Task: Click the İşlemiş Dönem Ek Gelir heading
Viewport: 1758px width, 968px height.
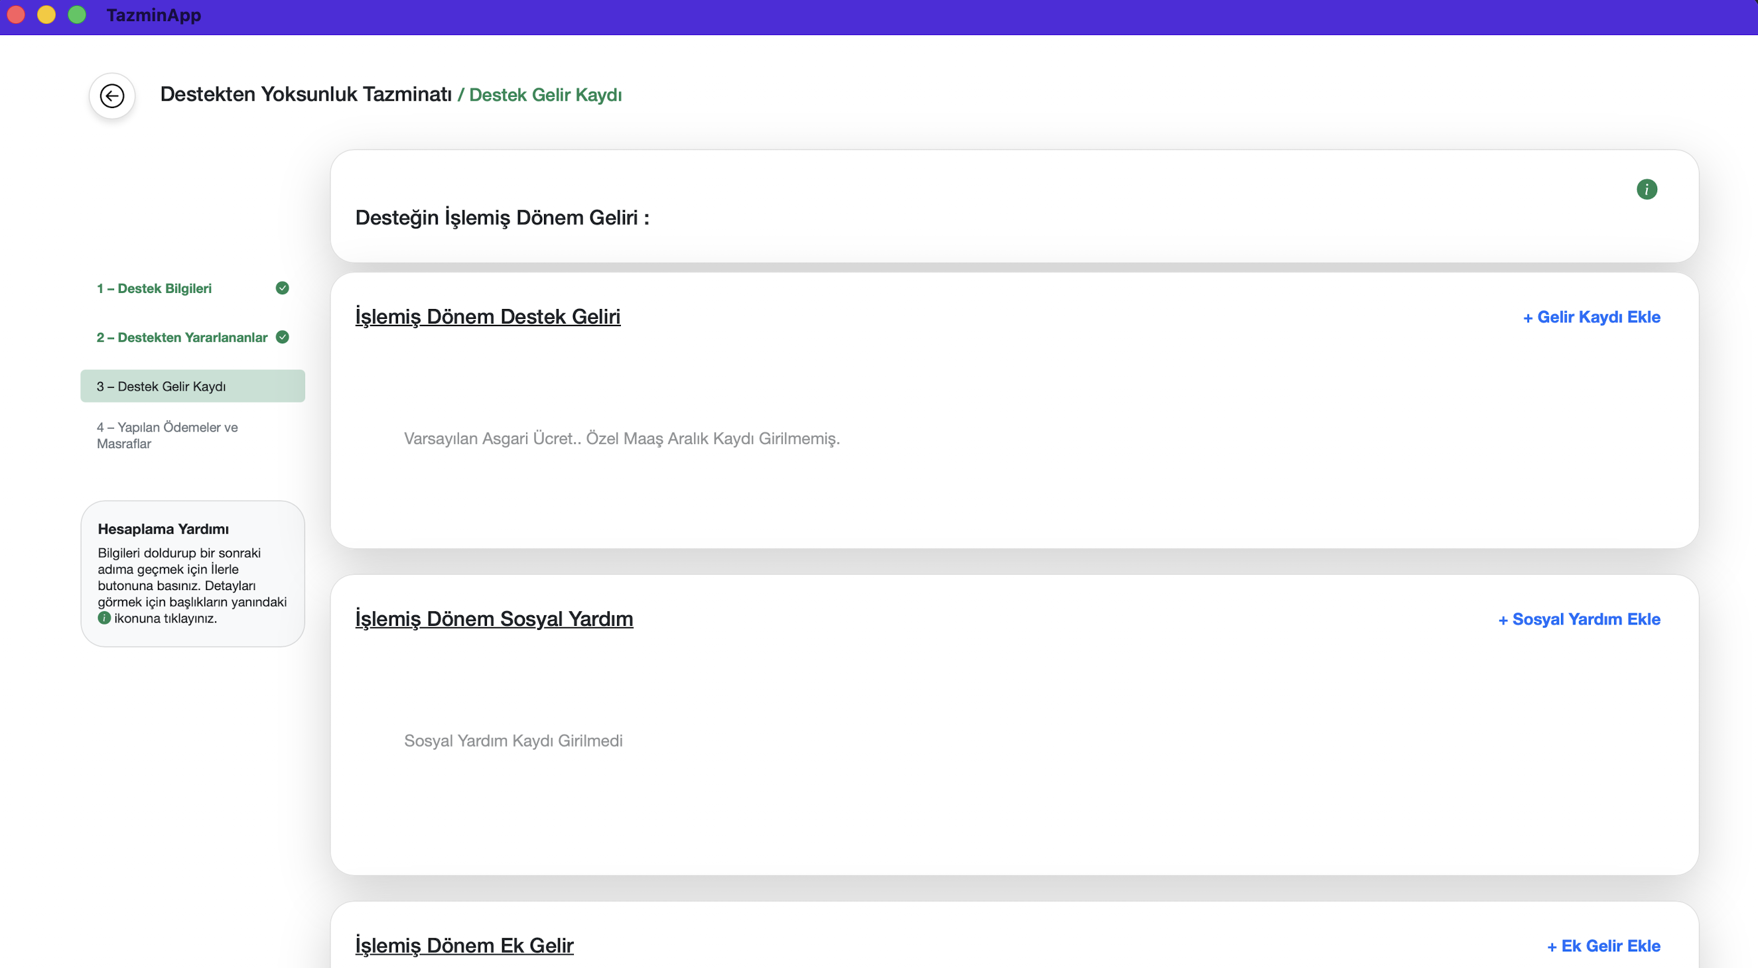Action: (x=464, y=945)
